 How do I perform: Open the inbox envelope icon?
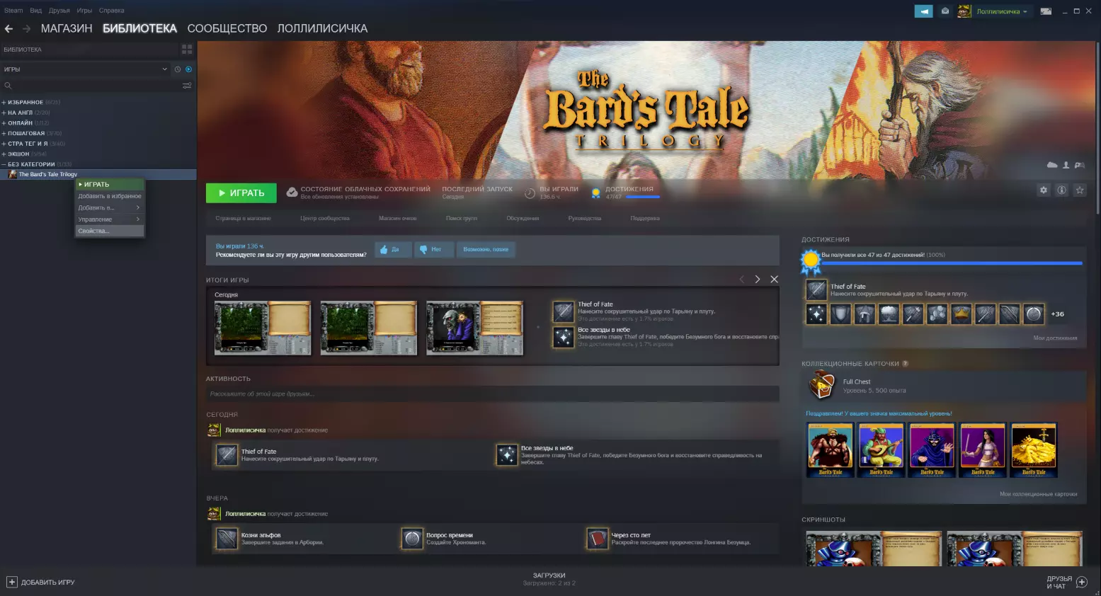click(x=945, y=11)
